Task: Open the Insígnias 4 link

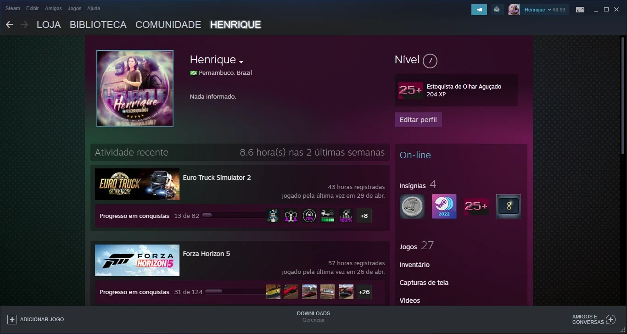Action: 418,185
